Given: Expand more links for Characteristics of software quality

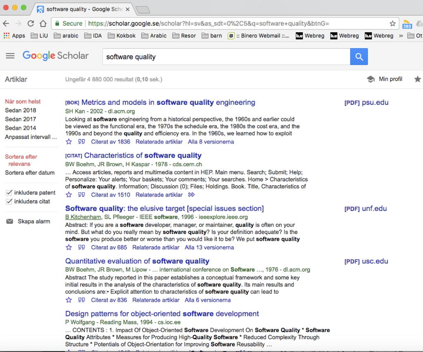Looking at the screenshot, I should pos(191,195).
